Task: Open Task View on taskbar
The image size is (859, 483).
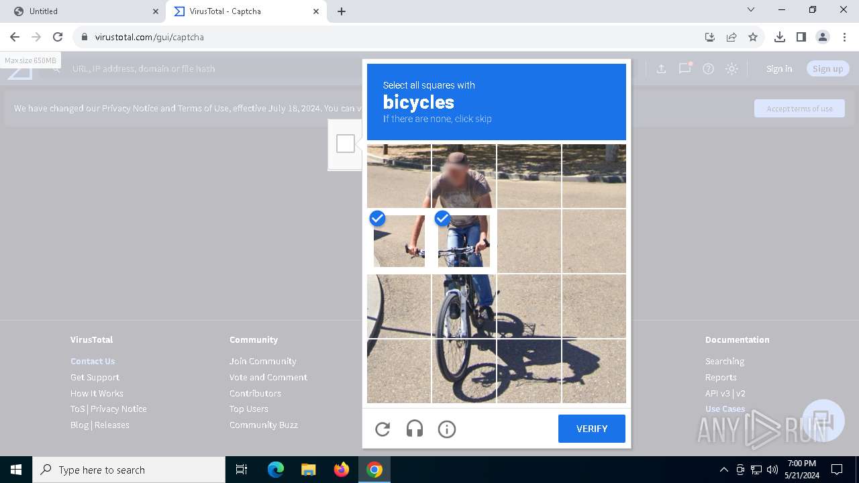Action: 242,470
